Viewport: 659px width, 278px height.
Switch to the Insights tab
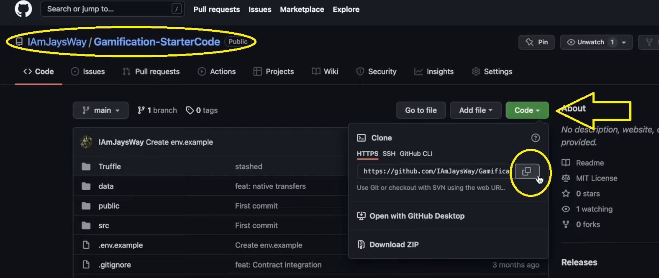434,71
